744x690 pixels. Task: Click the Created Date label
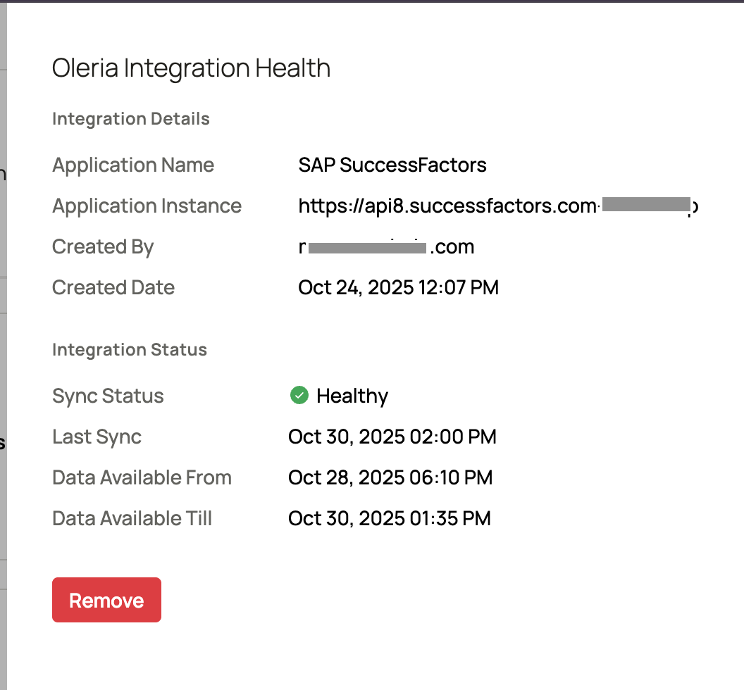[113, 288]
